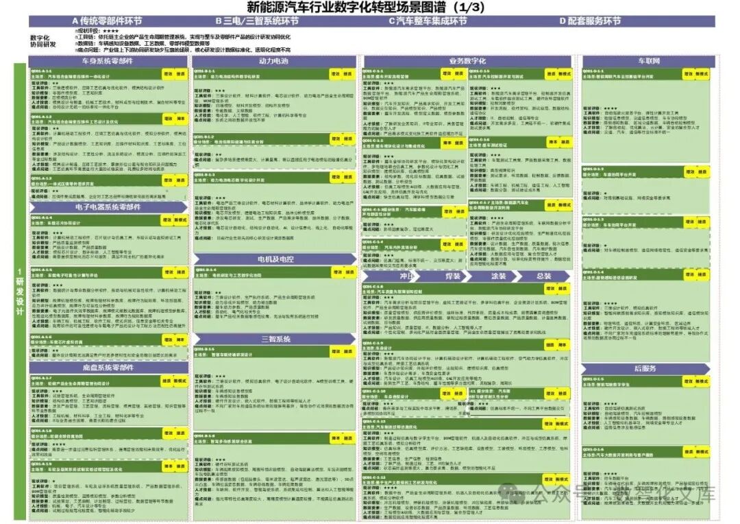The height and width of the screenshot is (524, 740).
Task: Click the vertical 1 研发设计 sidebar label
Action: tap(19, 291)
